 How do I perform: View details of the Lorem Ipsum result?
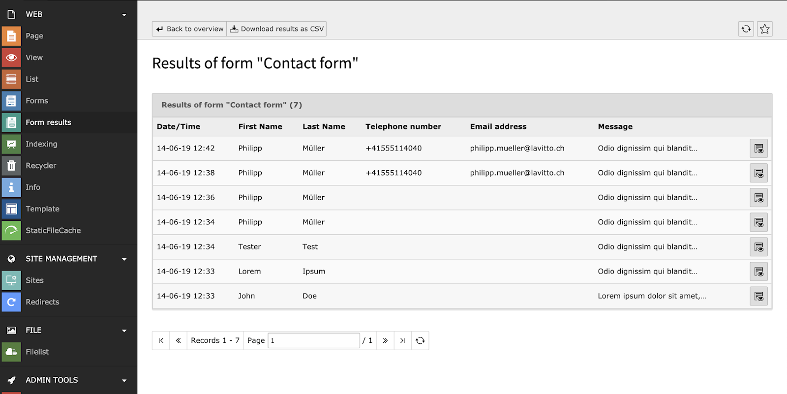pyautogui.click(x=758, y=272)
